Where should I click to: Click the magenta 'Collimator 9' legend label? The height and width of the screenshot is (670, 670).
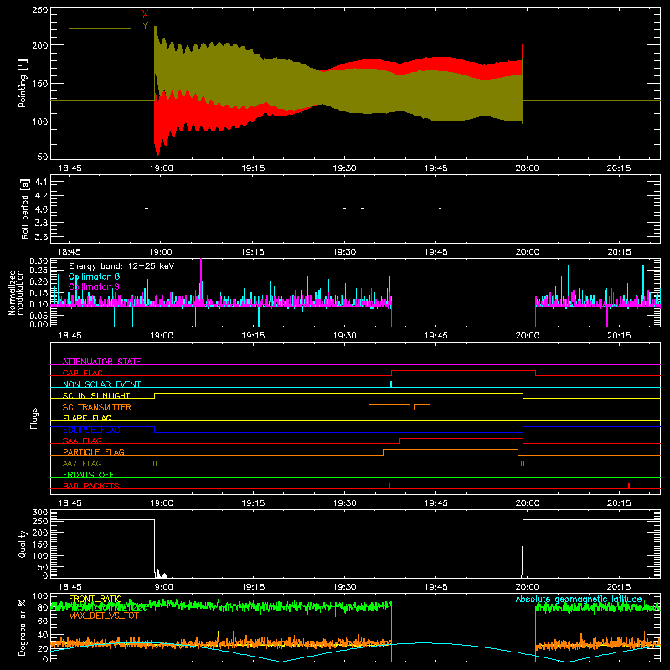point(94,286)
